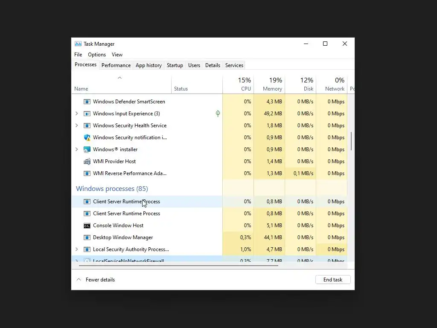437x328 pixels.
Task: Click the 4,3 MB memory value
Action: click(x=274, y=102)
